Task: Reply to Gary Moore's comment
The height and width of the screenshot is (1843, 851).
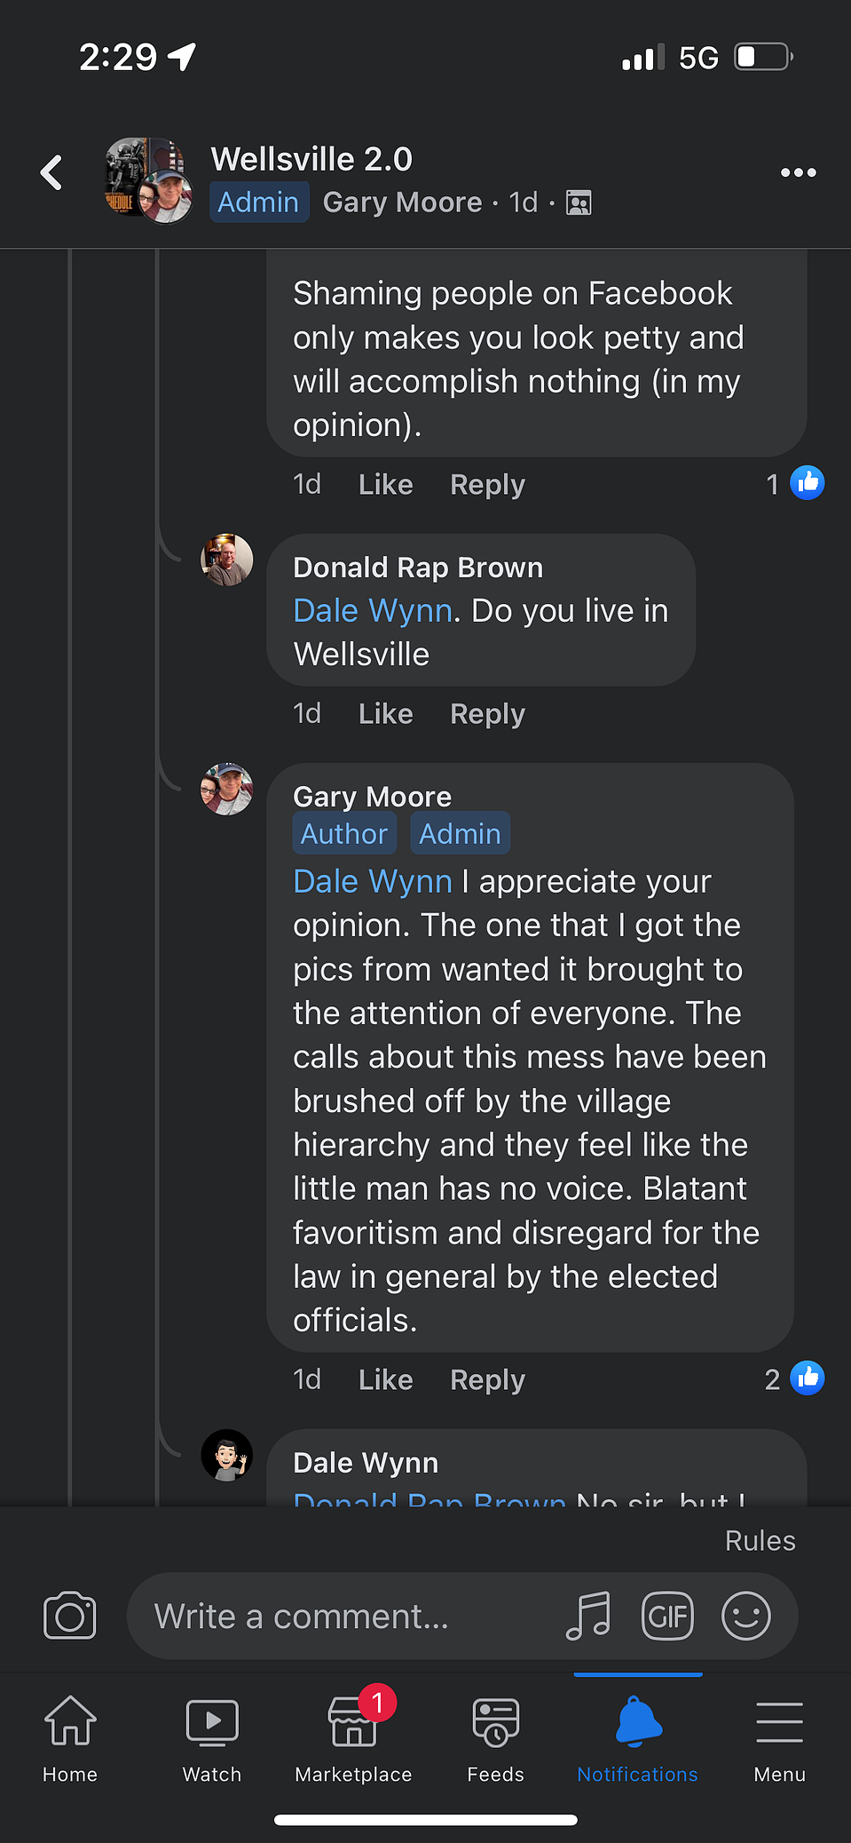Action: click(487, 1379)
